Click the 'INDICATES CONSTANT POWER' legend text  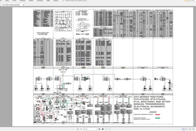143,114
